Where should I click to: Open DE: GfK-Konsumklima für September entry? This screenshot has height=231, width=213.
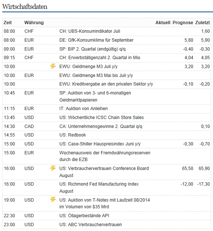(x=96, y=40)
